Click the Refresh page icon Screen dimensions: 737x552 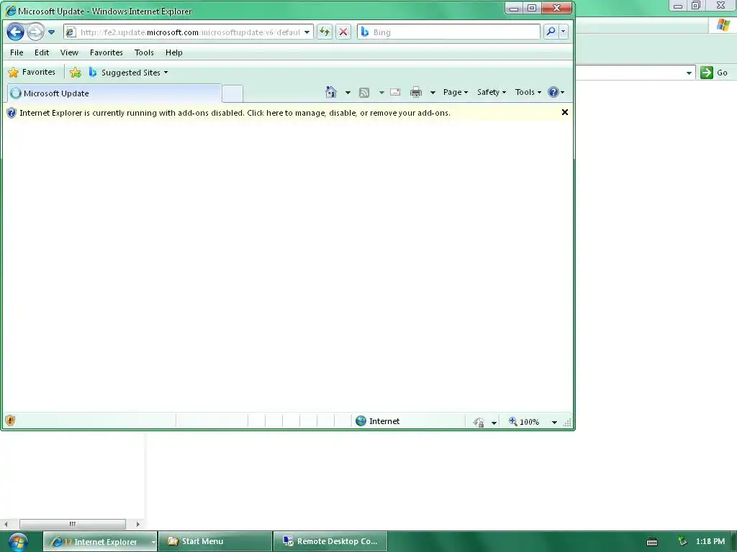325,32
